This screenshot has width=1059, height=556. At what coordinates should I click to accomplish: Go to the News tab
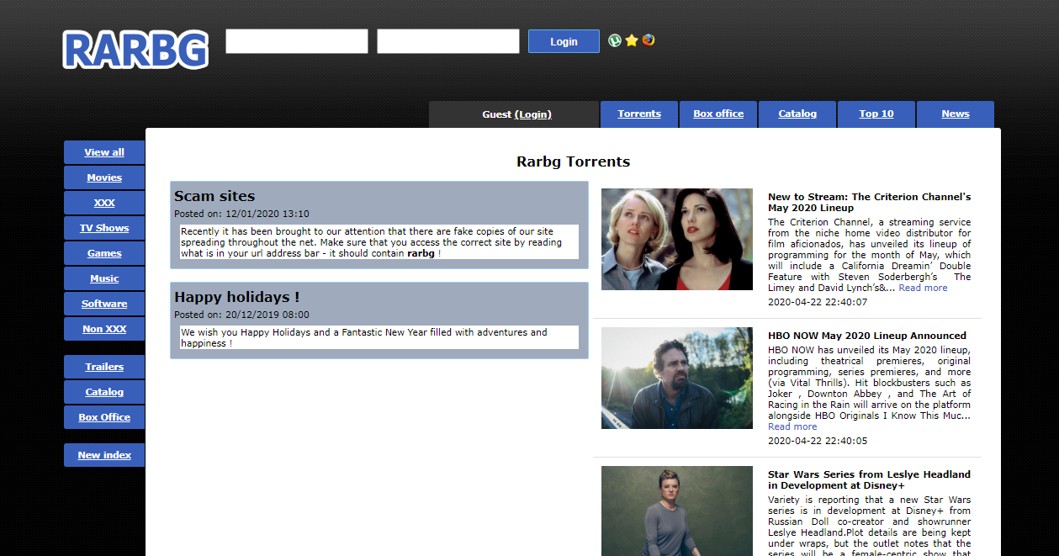(x=956, y=114)
